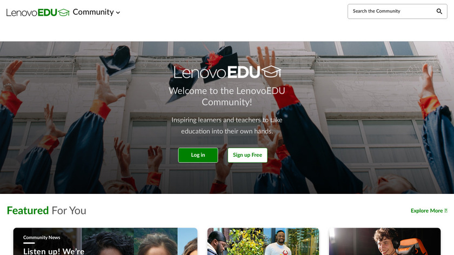Click the external link icon beside Explore More
The image size is (454, 255).
coord(446,210)
